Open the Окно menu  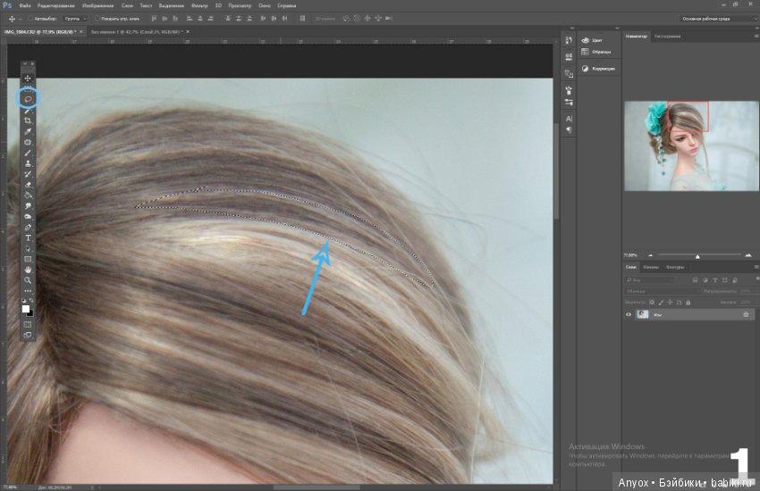[264, 6]
